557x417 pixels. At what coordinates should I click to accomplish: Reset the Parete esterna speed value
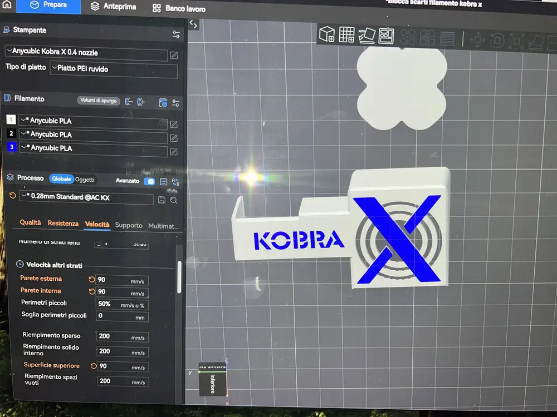pos(92,280)
